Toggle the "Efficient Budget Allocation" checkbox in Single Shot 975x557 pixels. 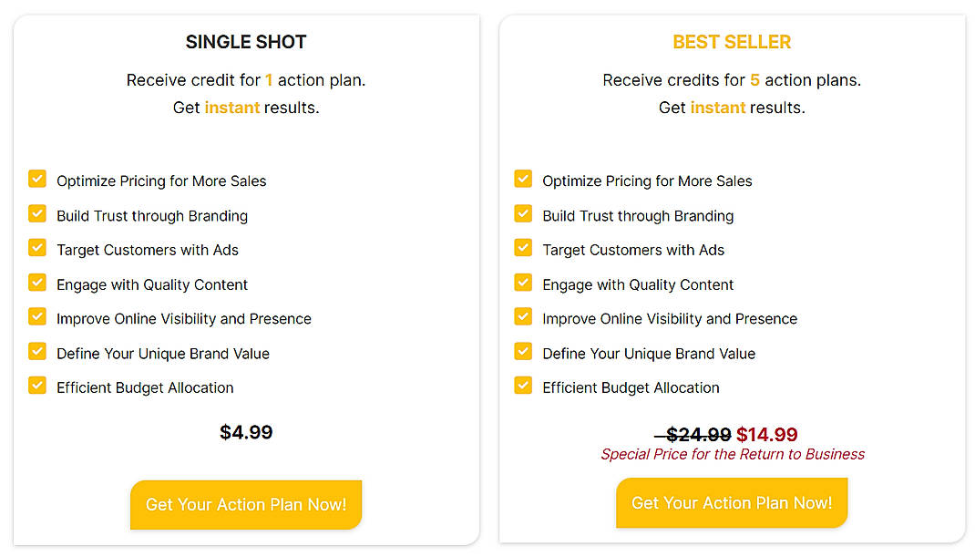tap(37, 386)
